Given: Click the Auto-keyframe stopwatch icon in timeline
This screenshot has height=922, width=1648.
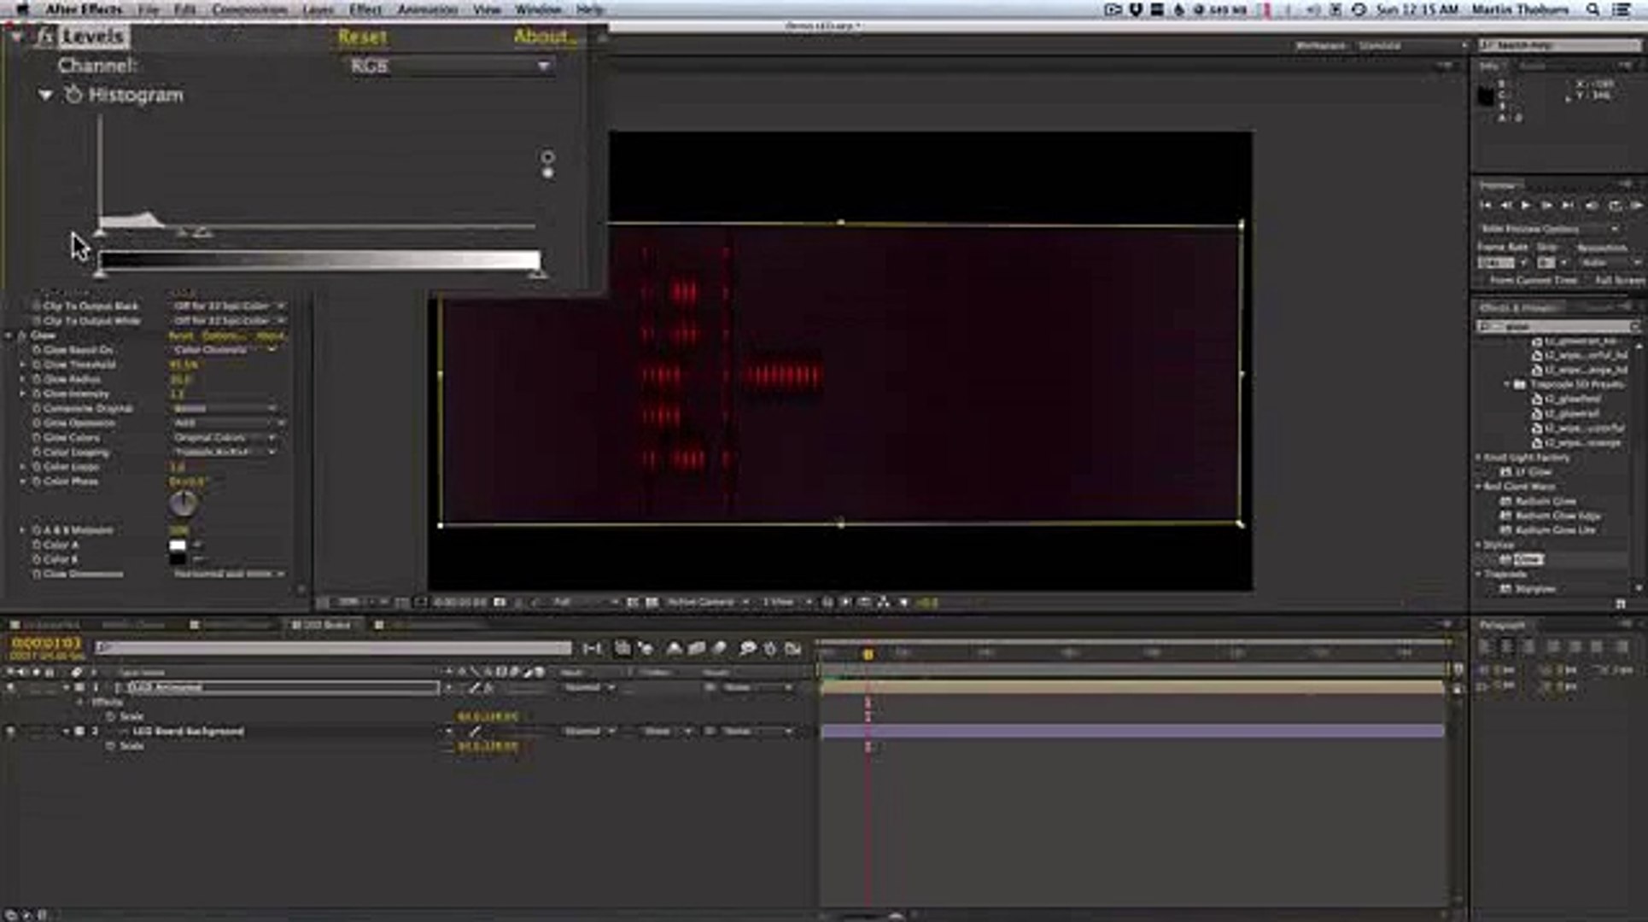Looking at the screenshot, I should (x=769, y=649).
